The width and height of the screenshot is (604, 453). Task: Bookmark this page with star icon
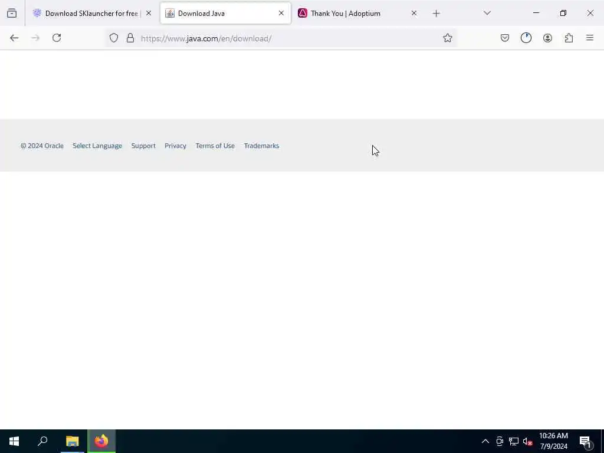[448, 38]
